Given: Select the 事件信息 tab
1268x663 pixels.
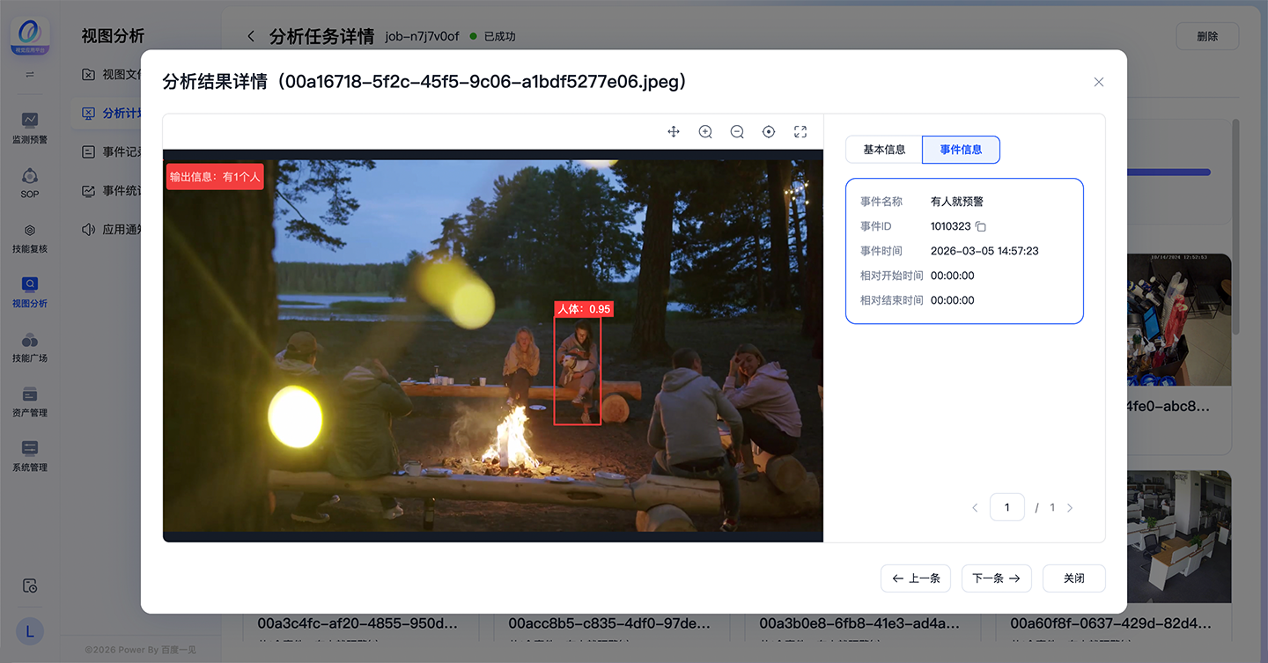Looking at the screenshot, I should coord(961,150).
